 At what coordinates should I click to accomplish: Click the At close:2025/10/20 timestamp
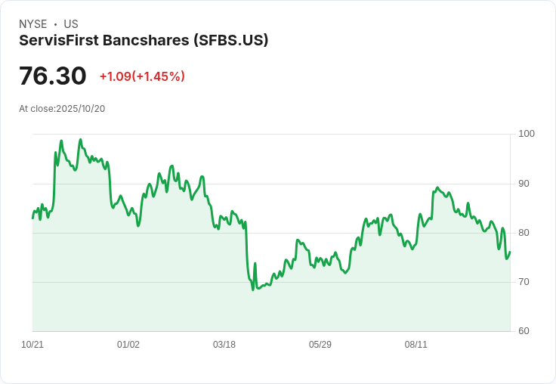click(62, 108)
